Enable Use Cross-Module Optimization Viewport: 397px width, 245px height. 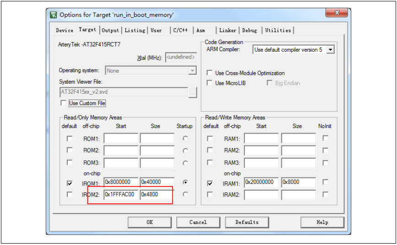(x=209, y=73)
